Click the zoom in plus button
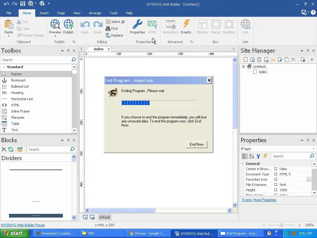Screen dimensions: 317x238 [x=299, y=225]
